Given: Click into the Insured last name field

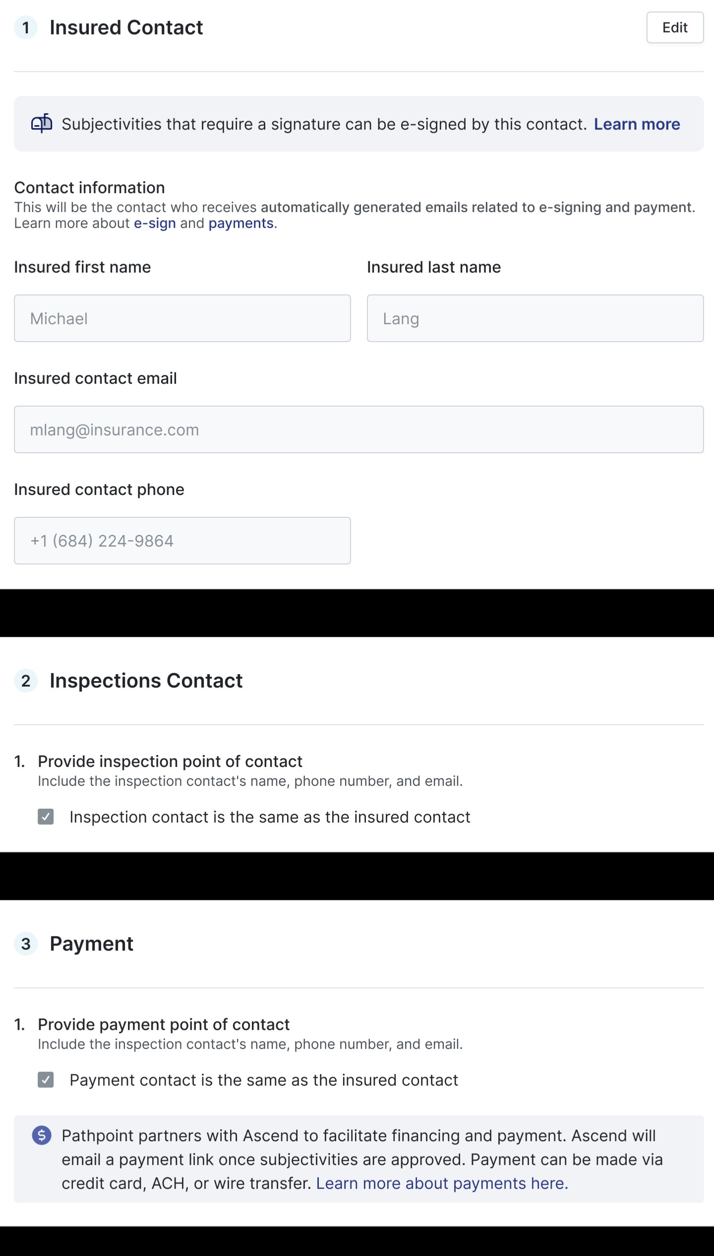Looking at the screenshot, I should point(535,318).
